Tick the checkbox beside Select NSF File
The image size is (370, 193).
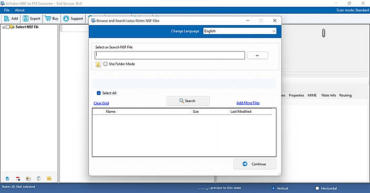[x=8, y=27]
